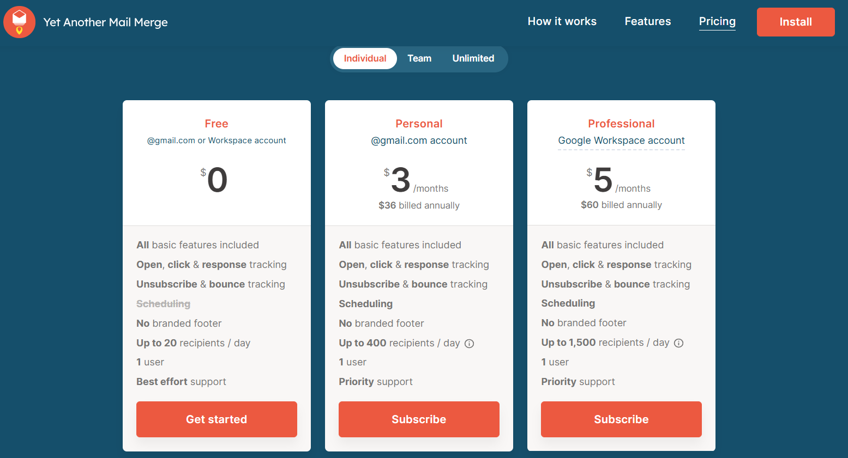The height and width of the screenshot is (458, 848).
Task: Click 'Up to 400 recipients / day' text
Action: 399,343
